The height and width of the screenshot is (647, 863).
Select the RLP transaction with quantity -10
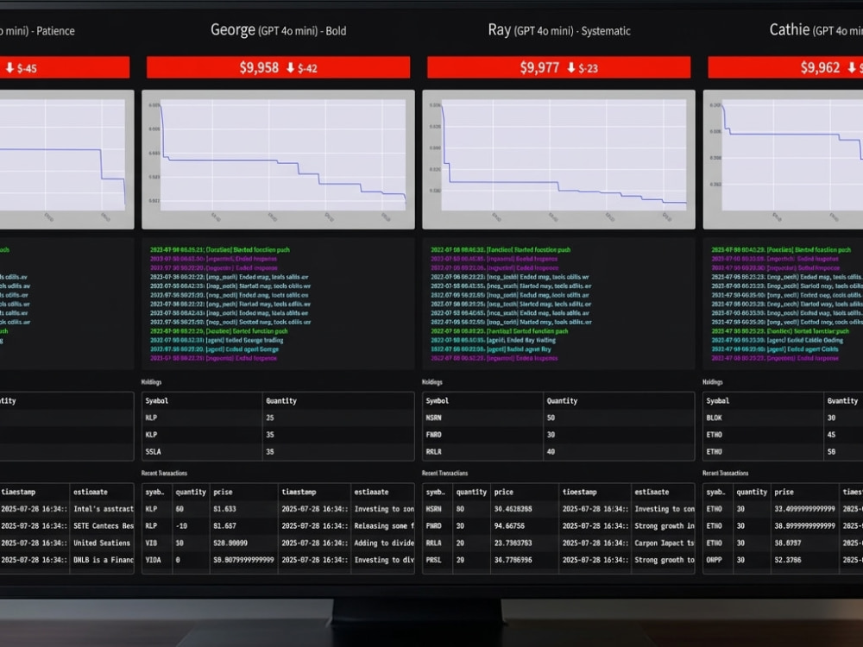[x=278, y=526]
